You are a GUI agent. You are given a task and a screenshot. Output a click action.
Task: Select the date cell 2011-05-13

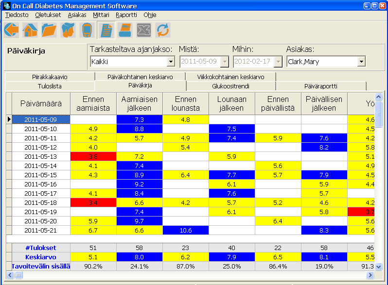click(x=41, y=156)
